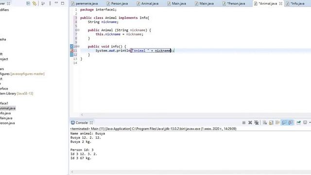Click the System.out.println statement on line 11
The image size is (311, 175).
coord(135,51)
